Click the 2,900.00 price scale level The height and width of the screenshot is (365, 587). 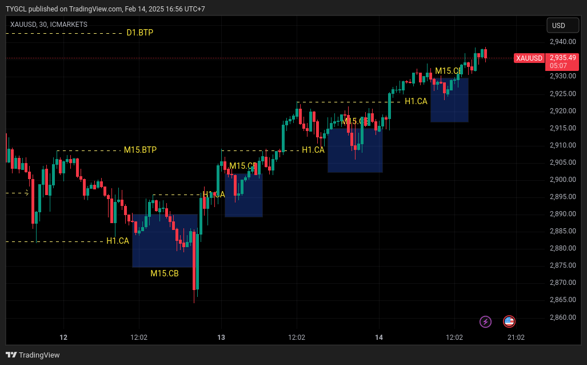pos(562,180)
